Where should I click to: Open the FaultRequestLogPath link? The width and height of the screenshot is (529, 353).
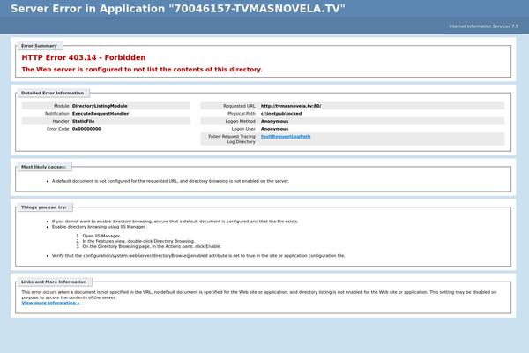point(286,137)
